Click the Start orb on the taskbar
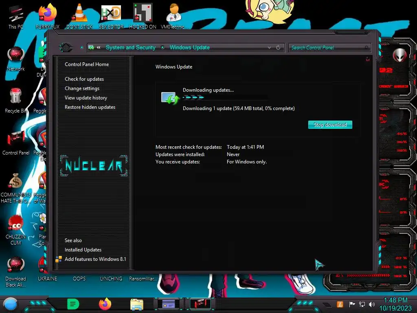Screen dimensions: 417x313 10,304
